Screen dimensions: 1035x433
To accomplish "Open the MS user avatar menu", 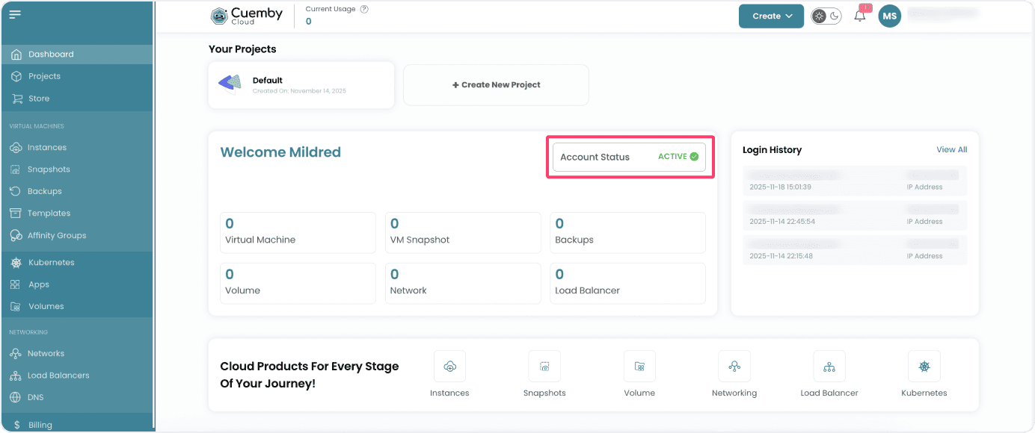I will coord(889,16).
